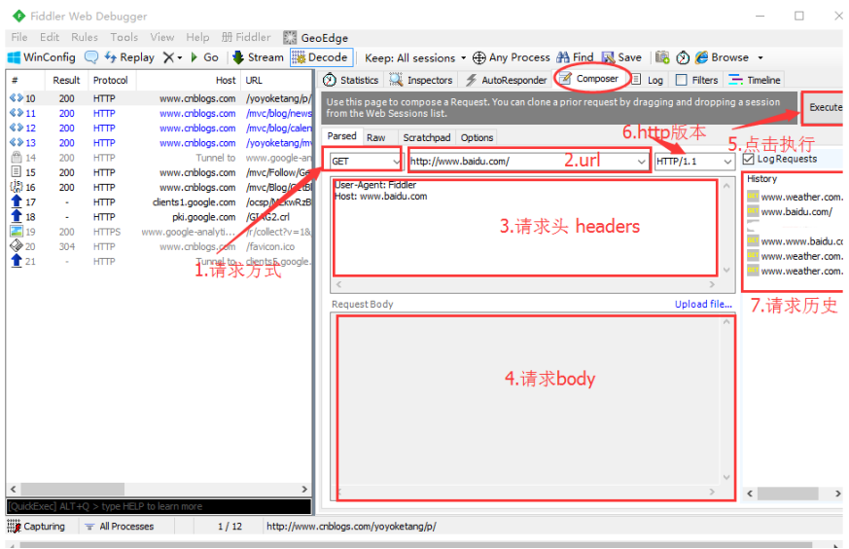This screenshot has height=549, width=849.
Task: Open Find sessions tool
Action: click(x=575, y=57)
